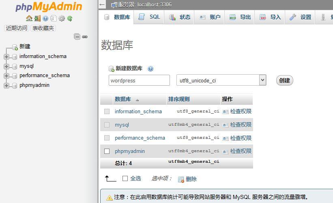Expand the mysql tree node
This screenshot has height=203, width=333.
pos(6,67)
